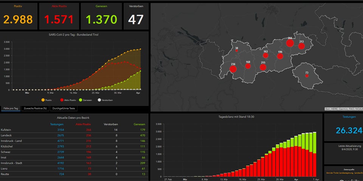Open the Durchgeführte Tests tab
Image resolution: width=363 pixels, height=181 pixels.
(64, 109)
